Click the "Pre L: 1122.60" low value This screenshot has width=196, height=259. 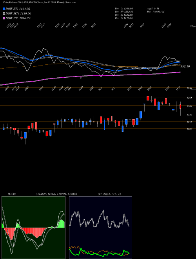point(124,15)
